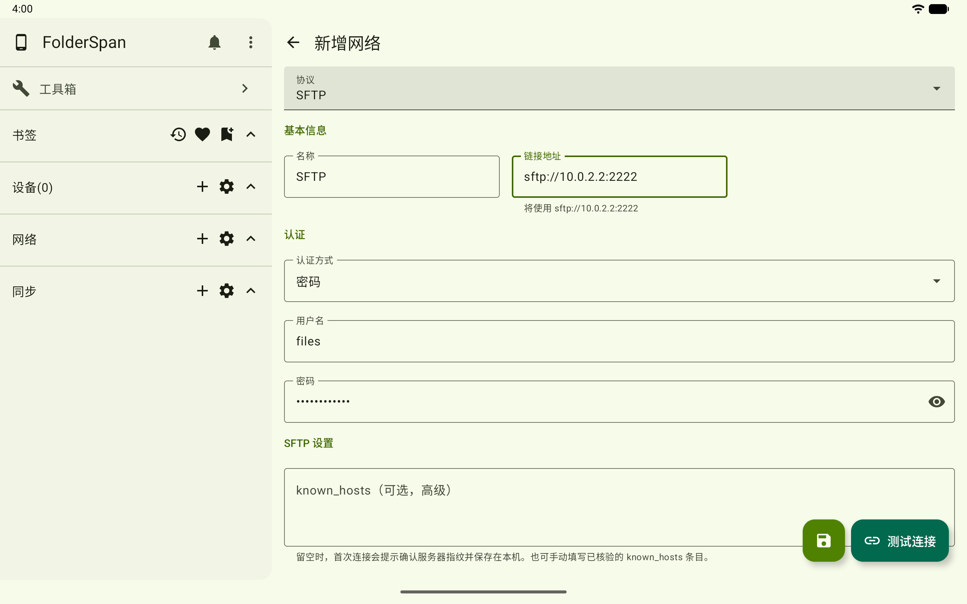Select the 同步 section label
Screen dimensions: 967x604
(25, 291)
